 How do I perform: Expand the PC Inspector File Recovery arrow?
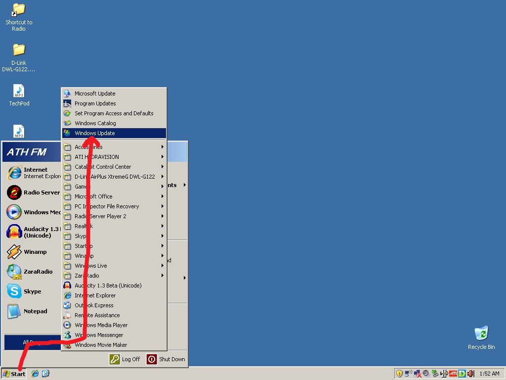click(162, 206)
